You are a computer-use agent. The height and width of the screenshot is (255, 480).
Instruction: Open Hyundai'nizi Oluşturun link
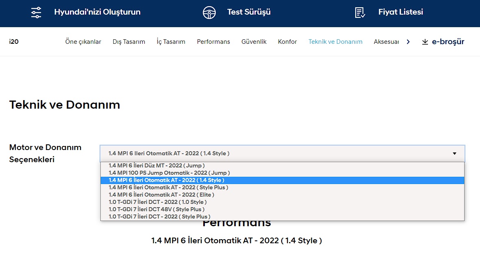(x=98, y=12)
